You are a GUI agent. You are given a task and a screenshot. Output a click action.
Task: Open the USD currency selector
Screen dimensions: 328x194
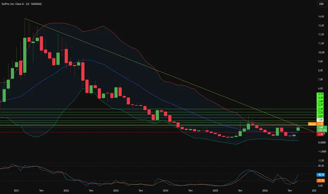pos(321,4)
